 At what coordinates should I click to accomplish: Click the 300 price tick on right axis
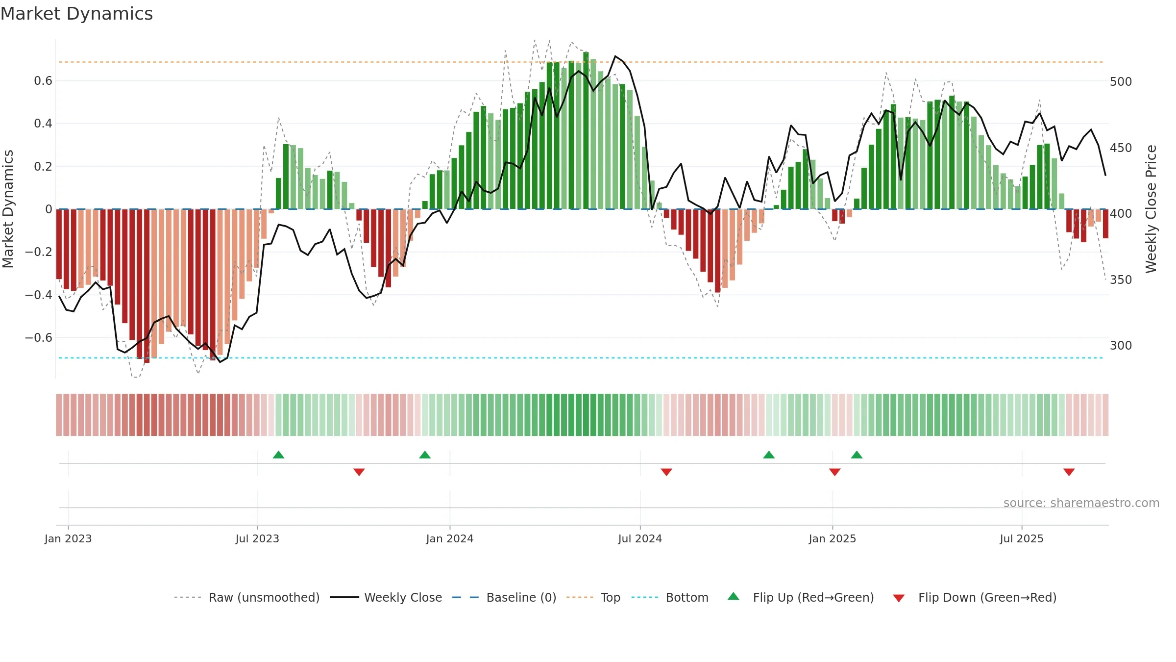[1121, 345]
